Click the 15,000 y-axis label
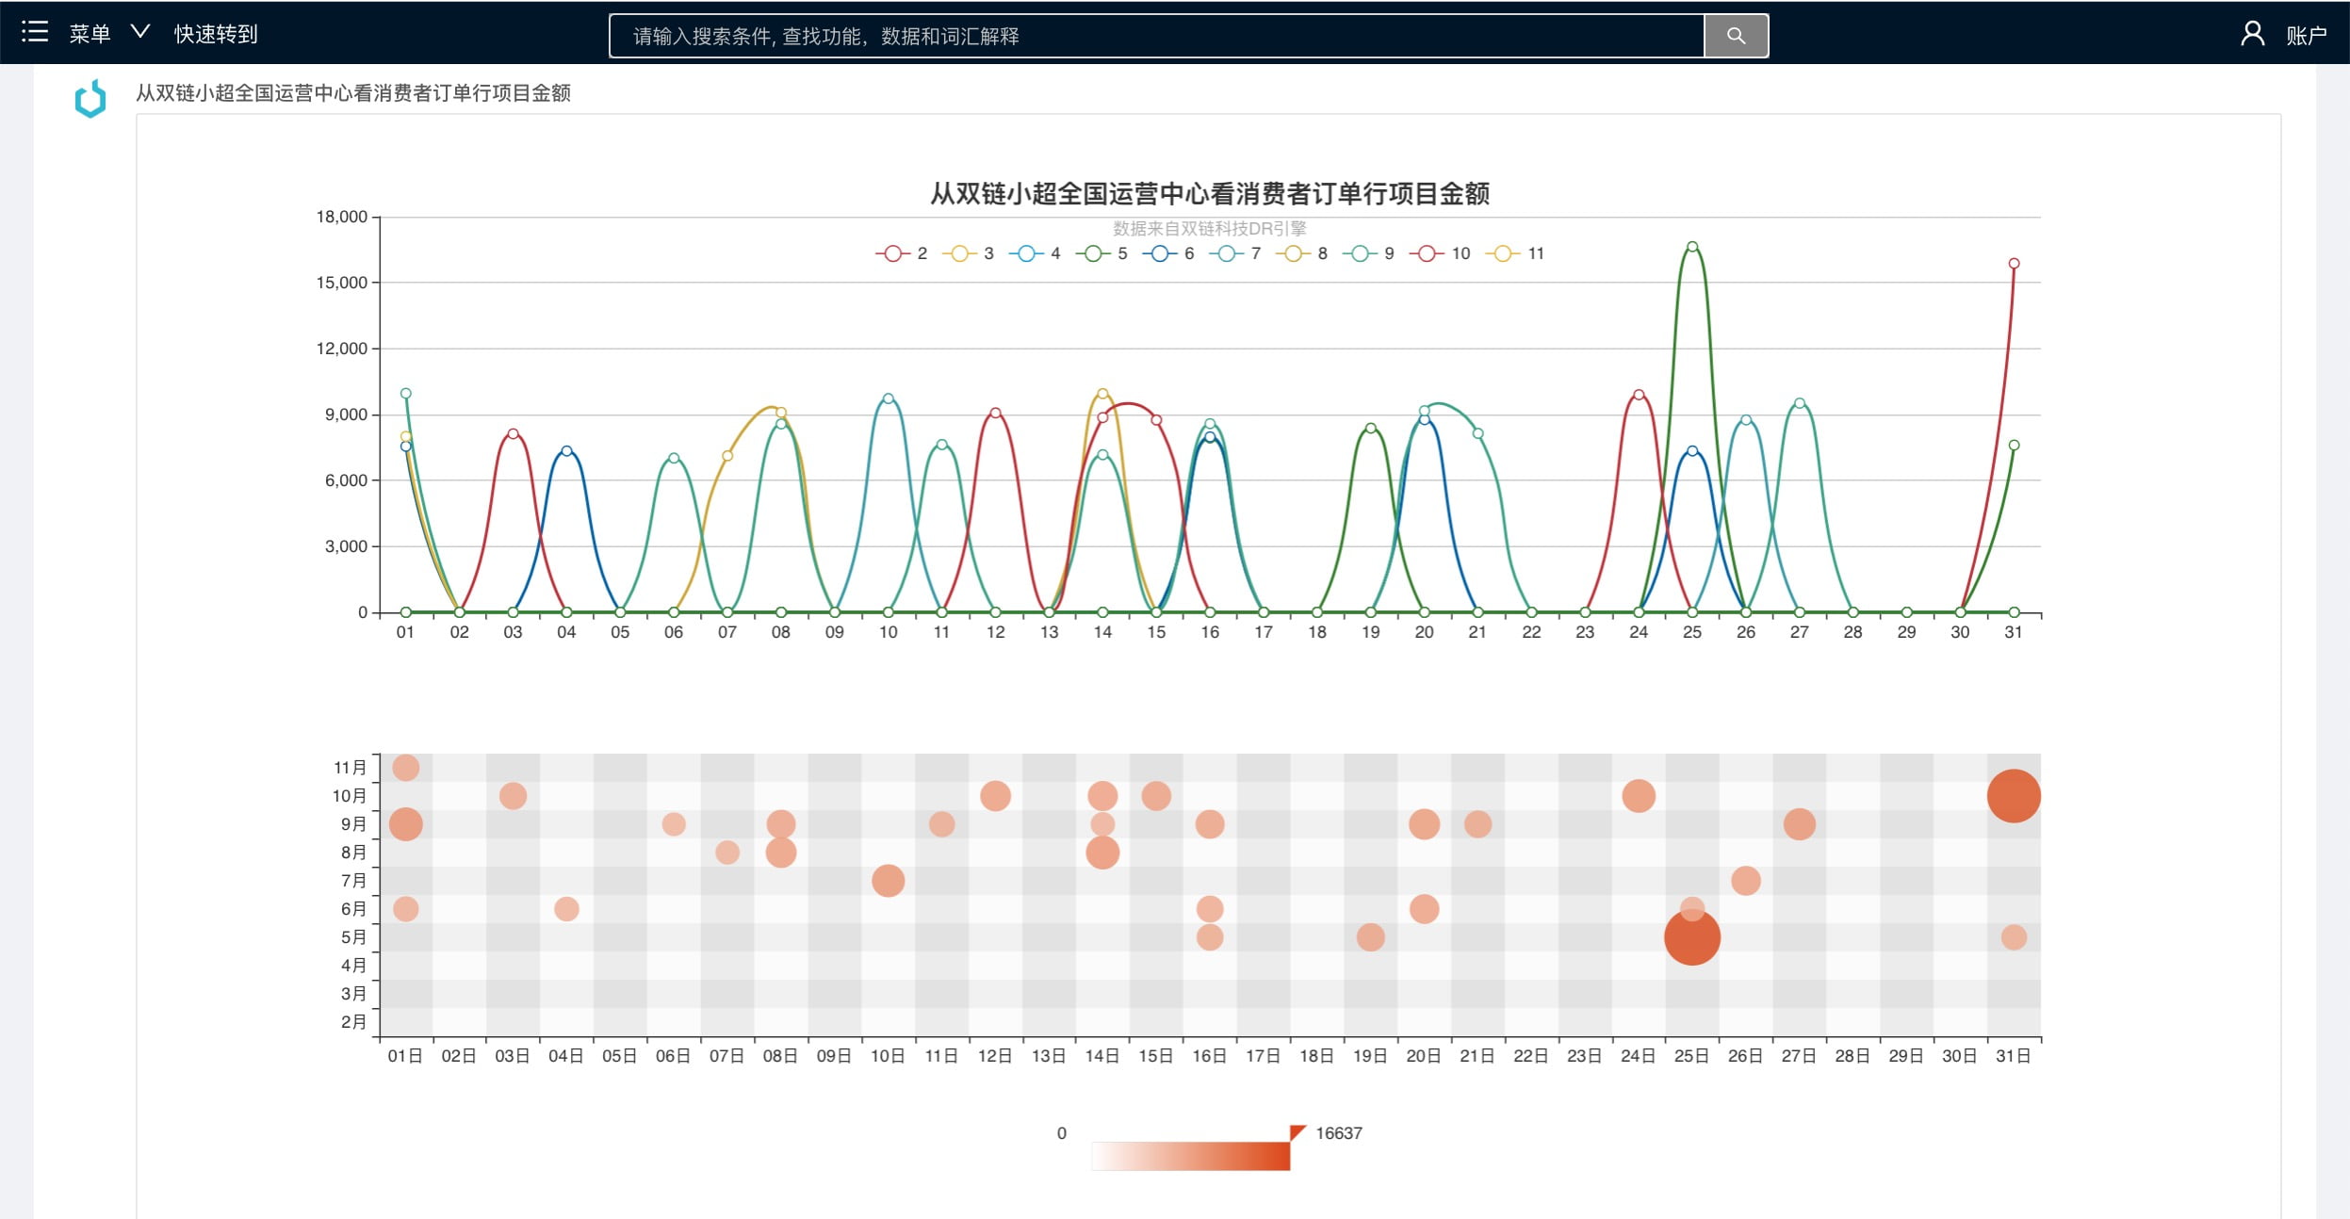 point(341,283)
